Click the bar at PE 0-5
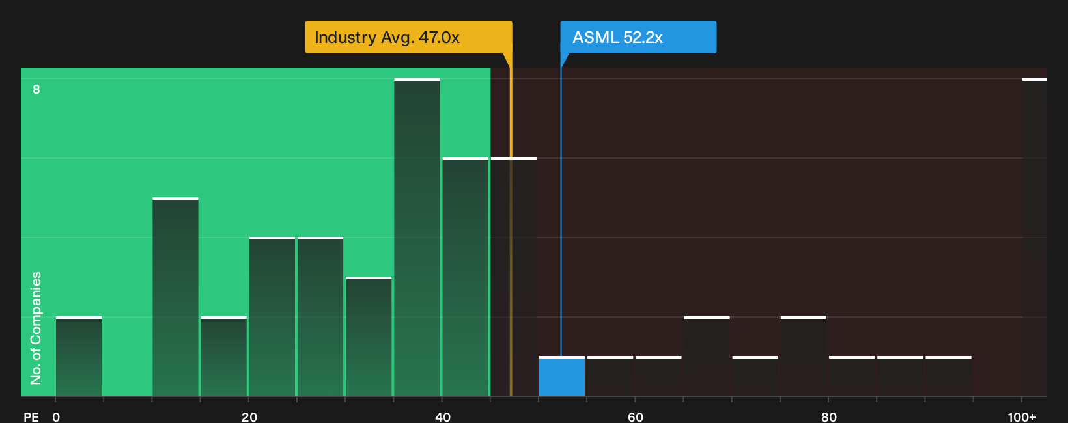Screen dimensions: 1068x423 click(79, 356)
